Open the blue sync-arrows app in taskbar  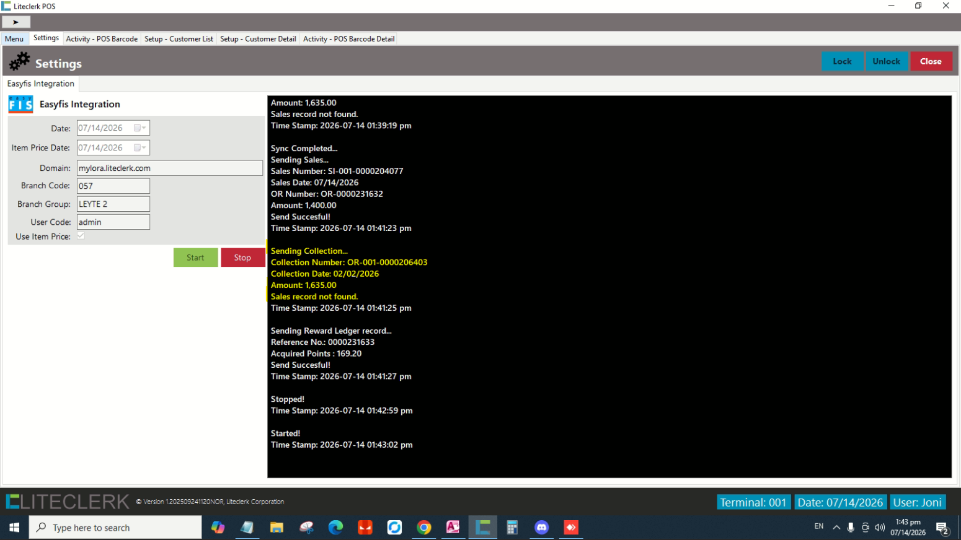coord(394,528)
